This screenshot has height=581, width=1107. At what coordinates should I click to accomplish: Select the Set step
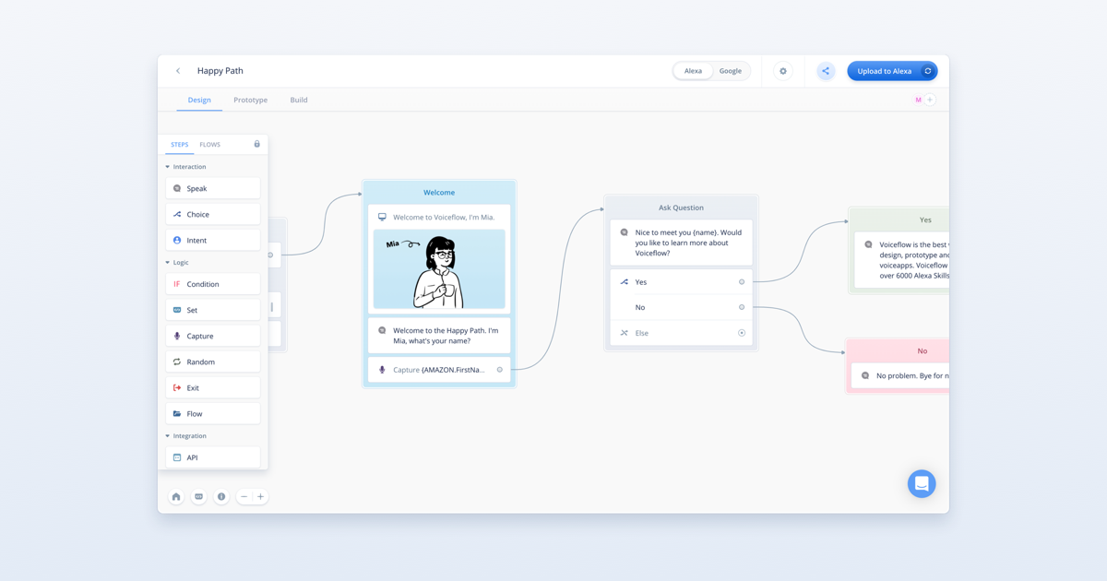(x=213, y=310)
